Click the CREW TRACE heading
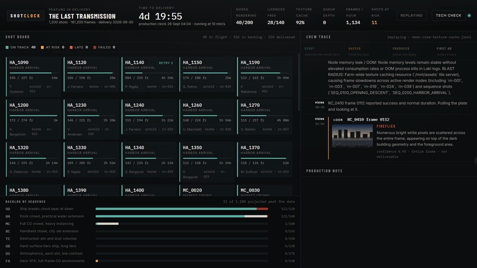Screen dimensions: 477x268 point(318,37)
